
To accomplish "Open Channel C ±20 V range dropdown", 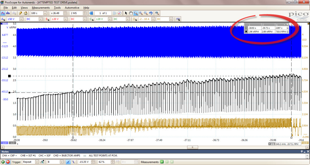I will (x=110, y=19).
